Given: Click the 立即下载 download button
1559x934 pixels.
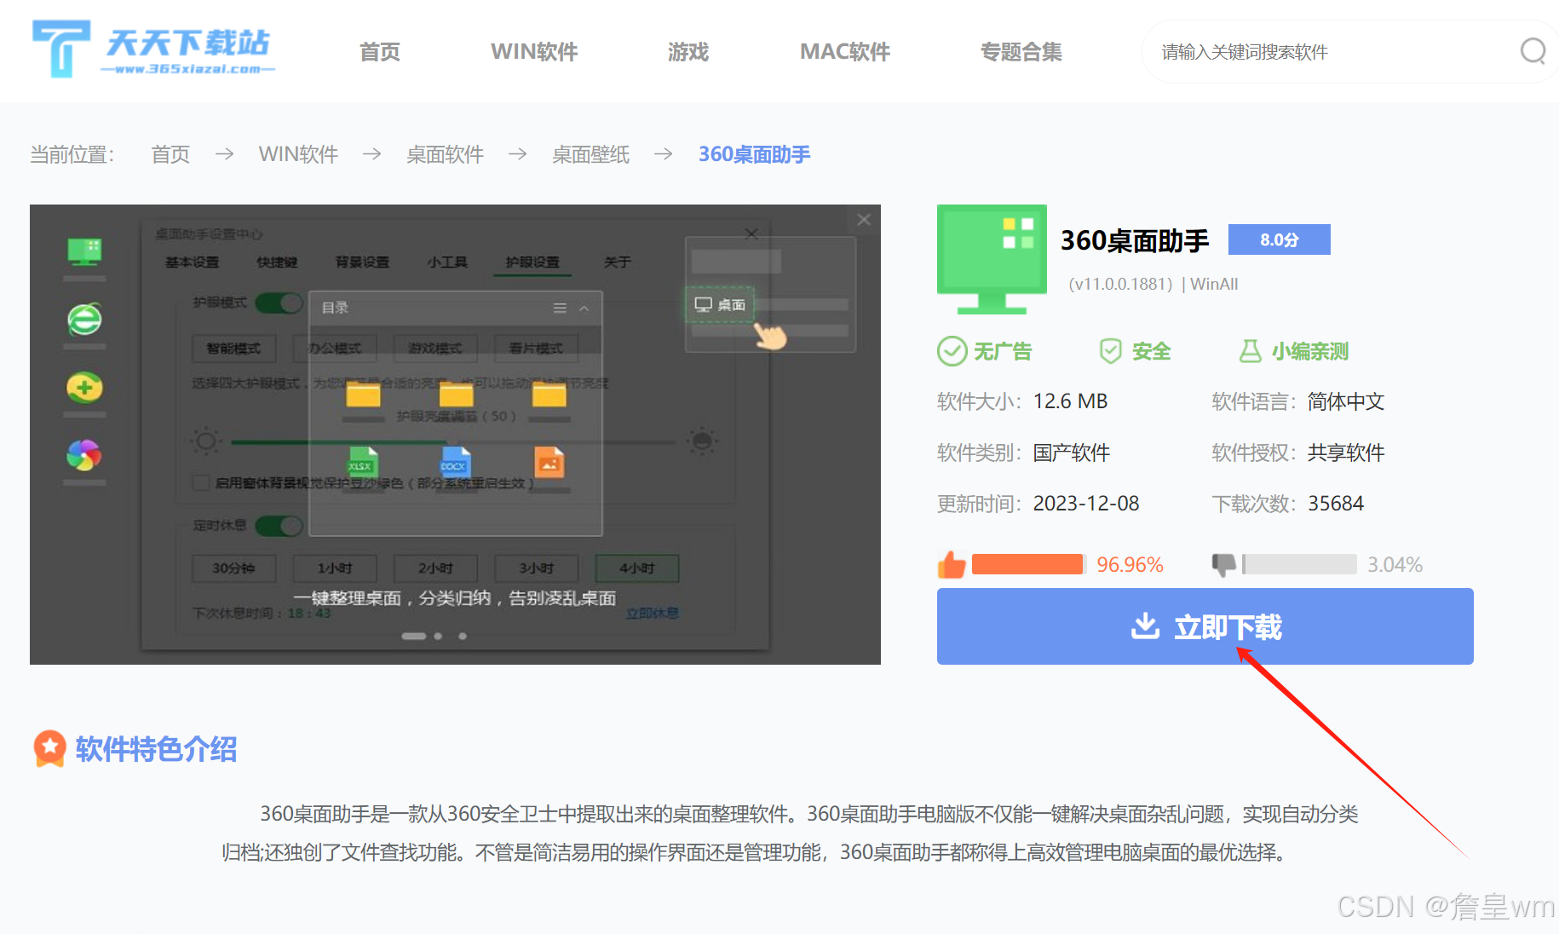Looking at the screenshot, I should (1205, 626).
